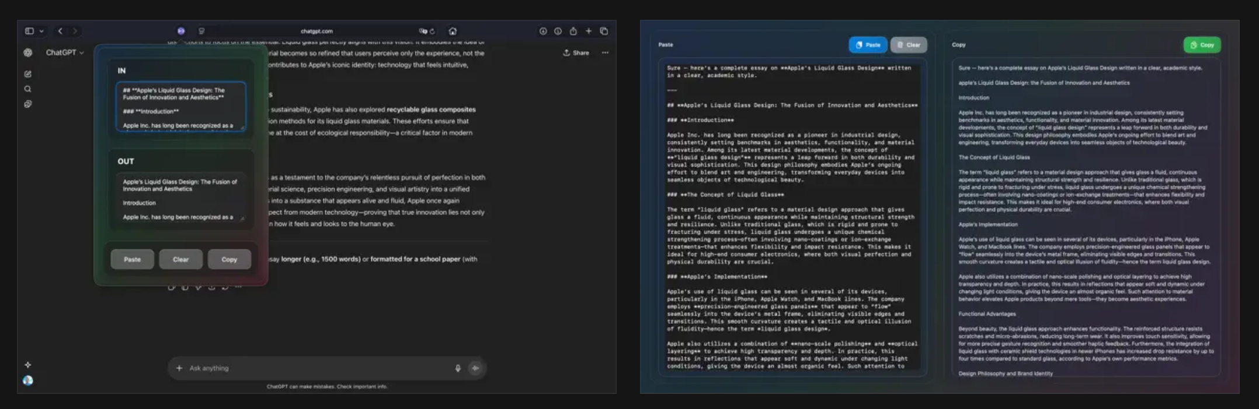1259x409 pixels.
Task: Open the sidebar tab group dropdown arrow
Action: click(x=41, y=31)
